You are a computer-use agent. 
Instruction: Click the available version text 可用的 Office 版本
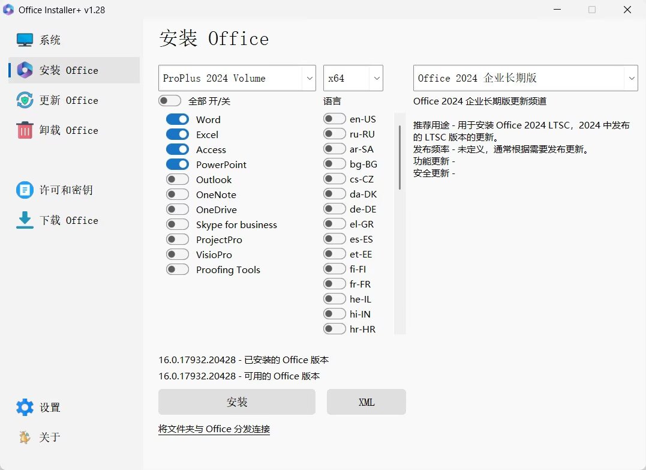(x=282, y=376)
